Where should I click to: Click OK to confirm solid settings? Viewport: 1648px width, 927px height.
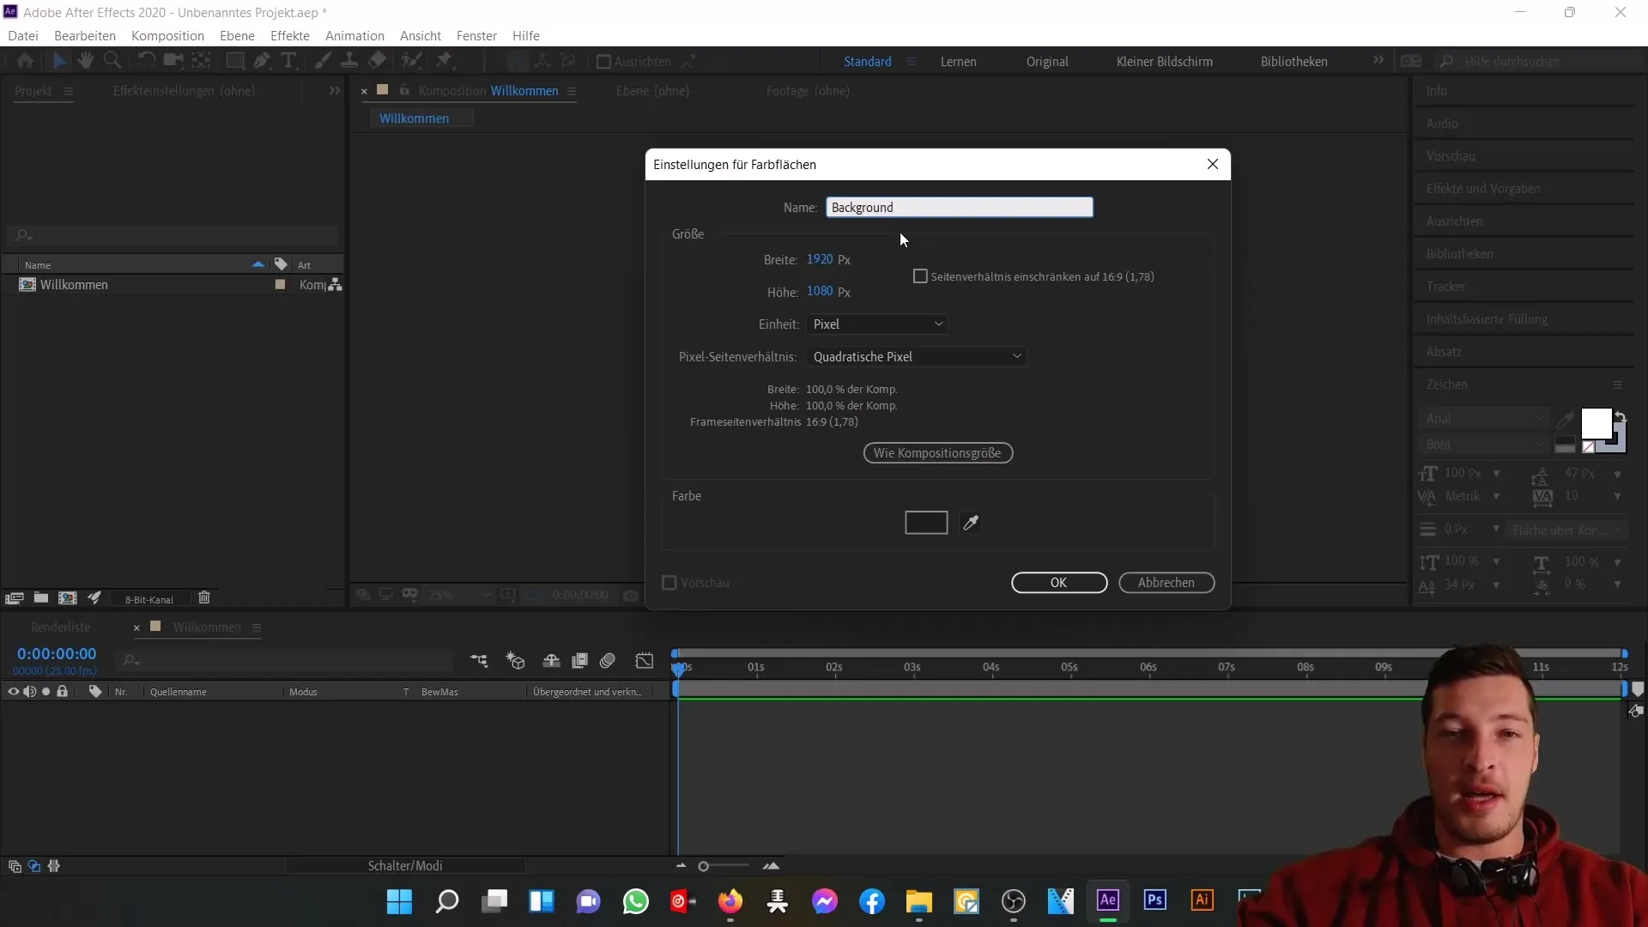tap(1057, 582)
